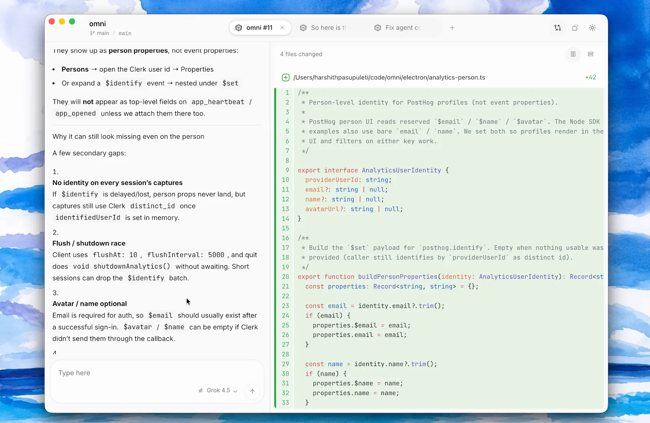The height and width of the screenshot is (423, 650).
Task: Select split diff view icon
Action: coord(573,54)
